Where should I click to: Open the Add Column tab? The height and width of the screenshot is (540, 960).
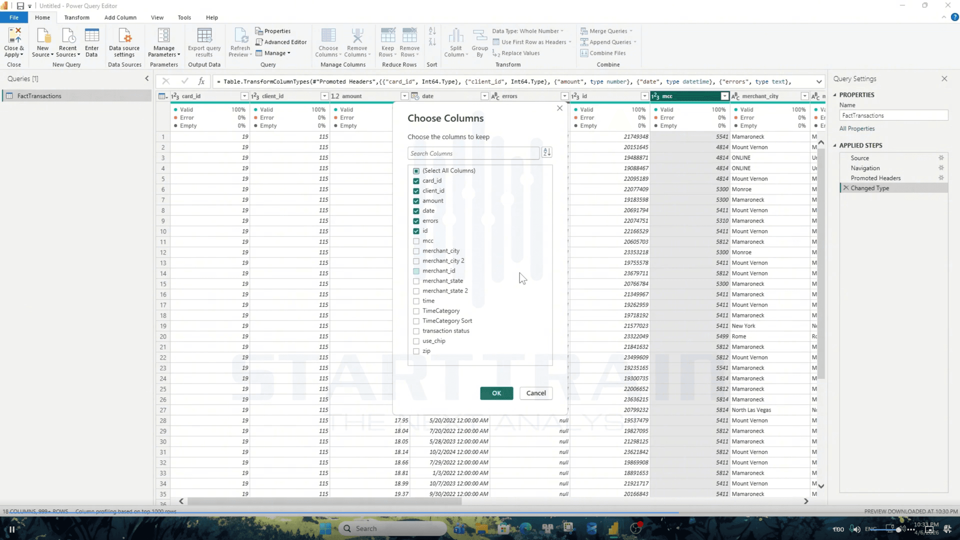120,18
